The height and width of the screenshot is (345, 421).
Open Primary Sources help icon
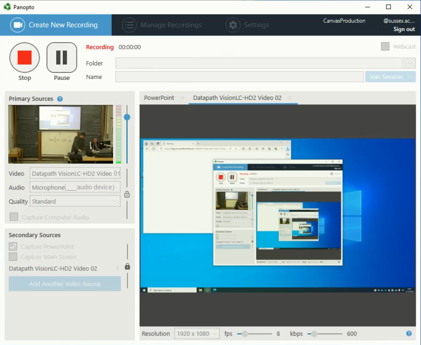[x=60, y=99]
